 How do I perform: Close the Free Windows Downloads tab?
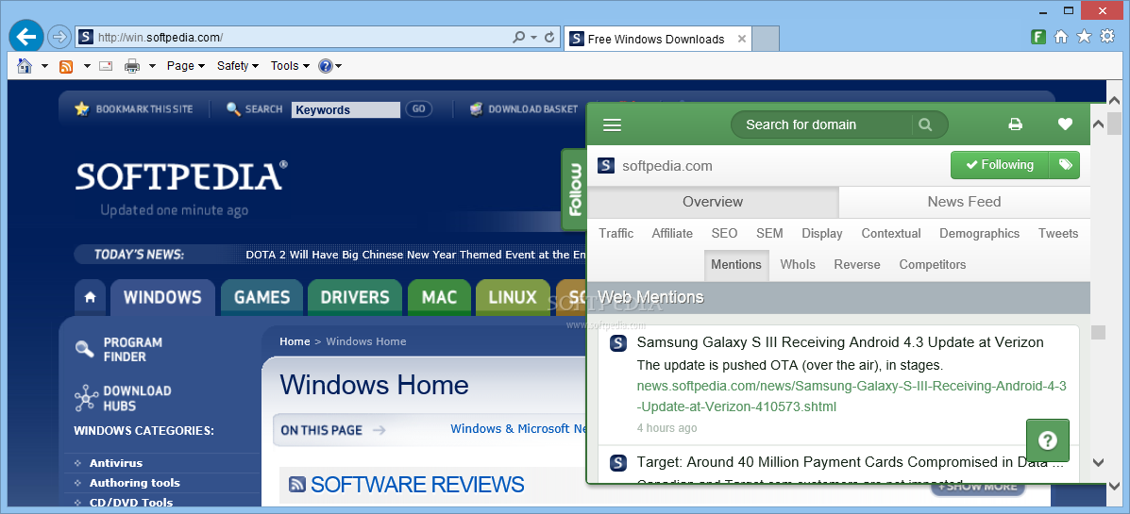742,39
